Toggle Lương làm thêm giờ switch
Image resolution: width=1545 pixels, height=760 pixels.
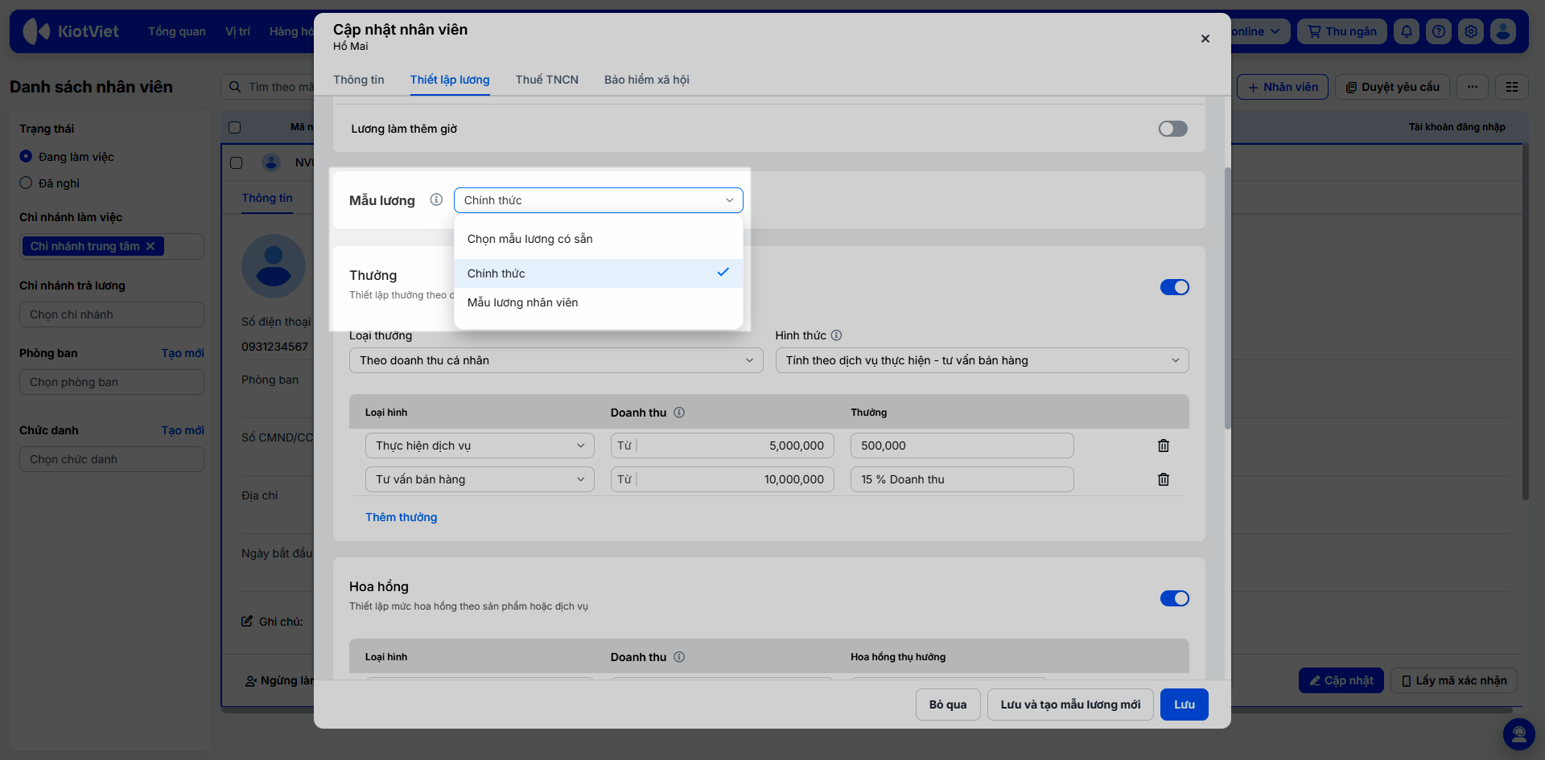click(1173, 129)
